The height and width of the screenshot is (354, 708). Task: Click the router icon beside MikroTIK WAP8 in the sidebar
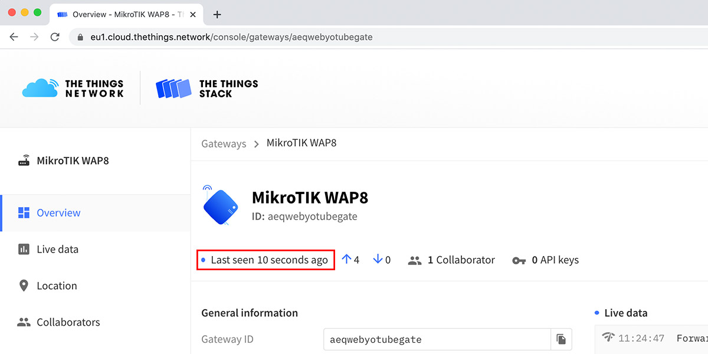pyautogui.click(x=24, y=160)
